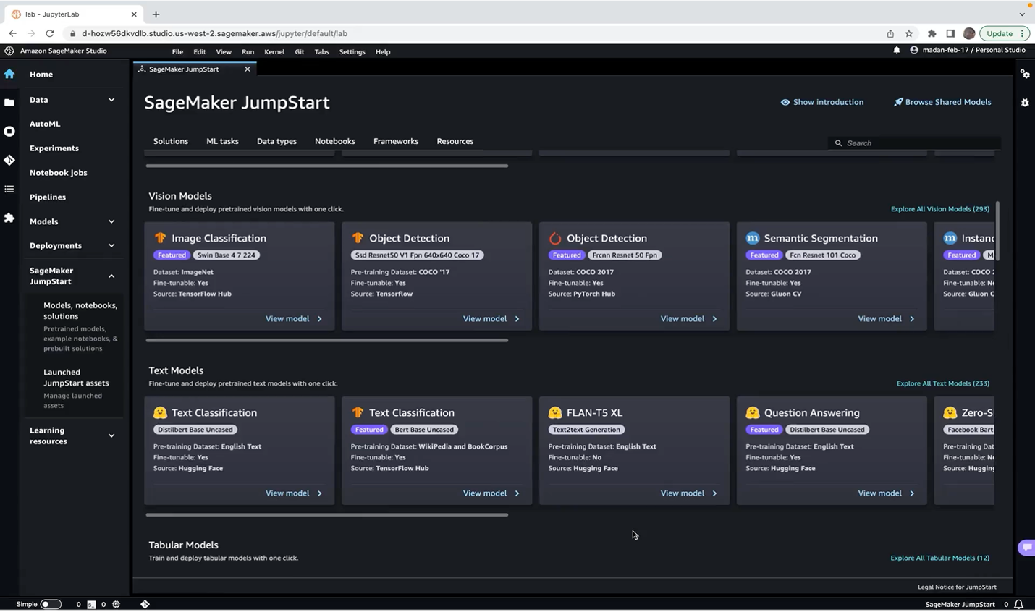The image size is (1035, 612).
Task: Close the SageMaker JumpStart tab
Action: click(x=248, y=69)
